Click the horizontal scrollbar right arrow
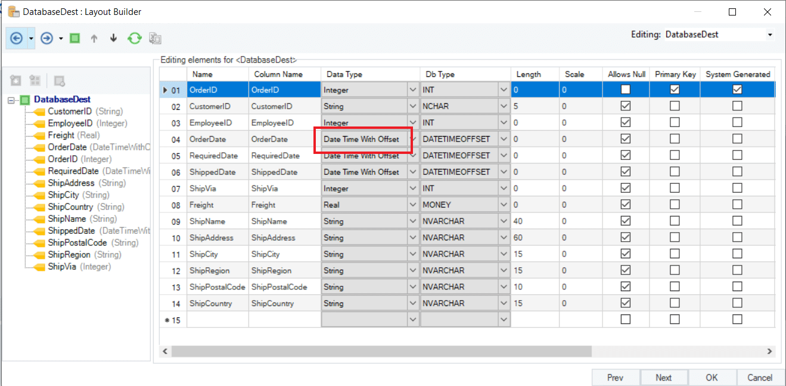786x386 pixels. coord(769,351)
